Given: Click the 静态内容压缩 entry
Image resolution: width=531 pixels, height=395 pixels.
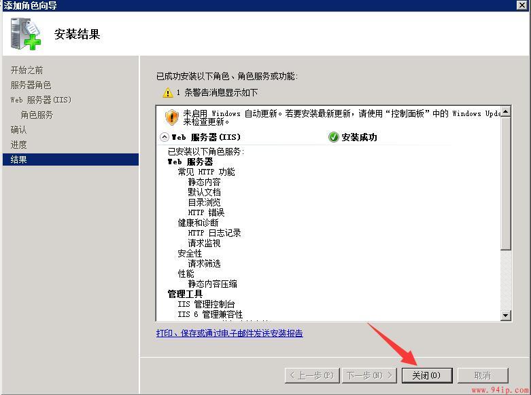Looking at the screenshot, I should click(x=212, y=284).
